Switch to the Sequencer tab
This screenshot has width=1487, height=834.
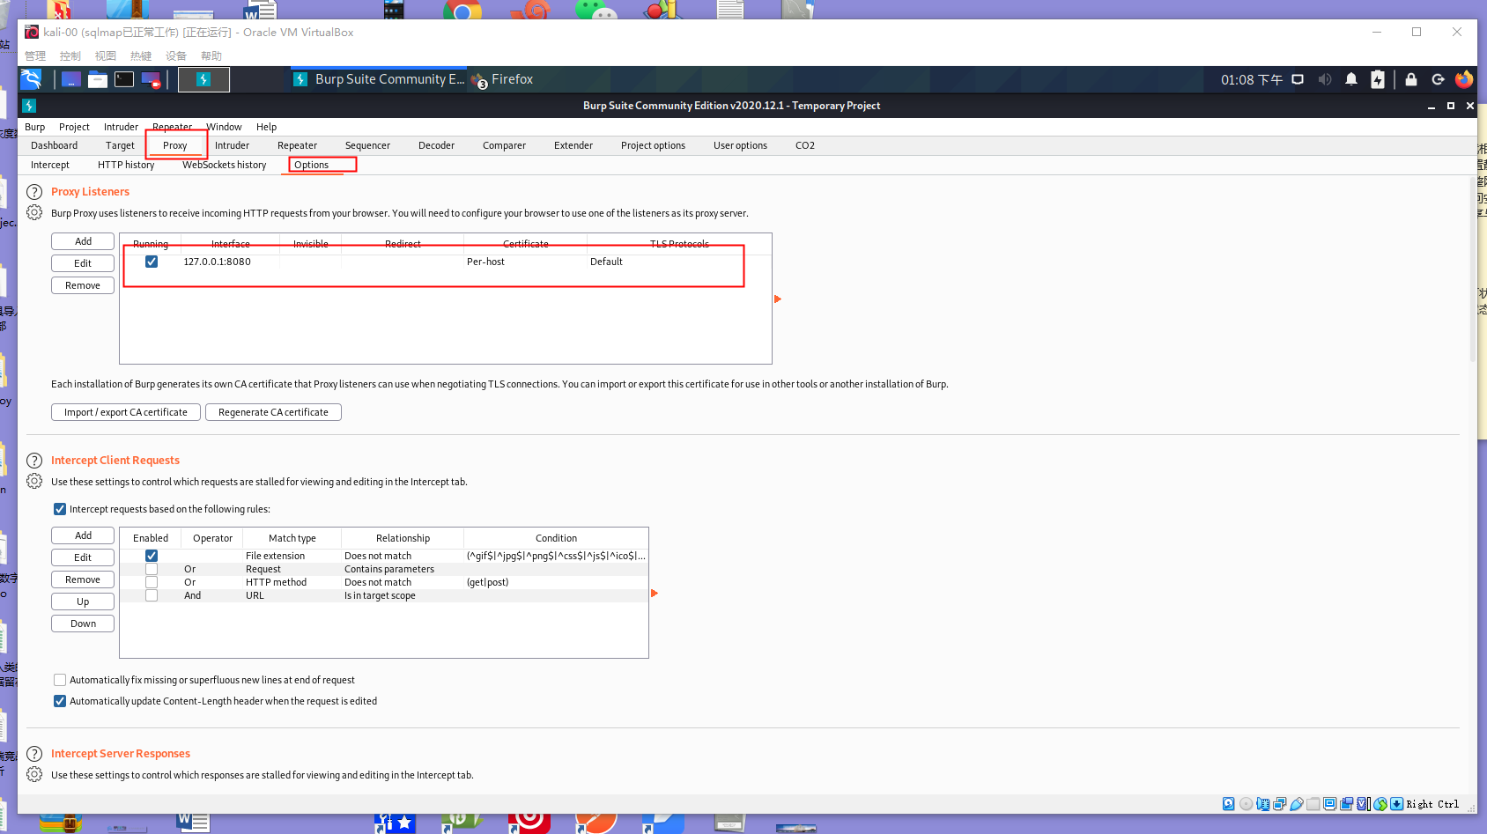tap(367, 145)
